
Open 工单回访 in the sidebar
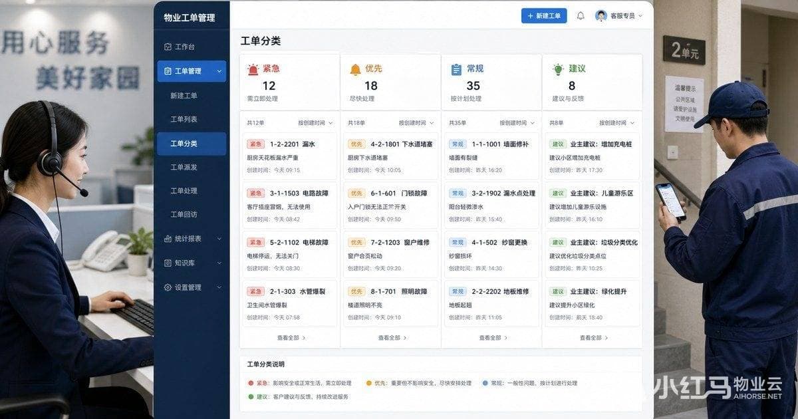184,215
